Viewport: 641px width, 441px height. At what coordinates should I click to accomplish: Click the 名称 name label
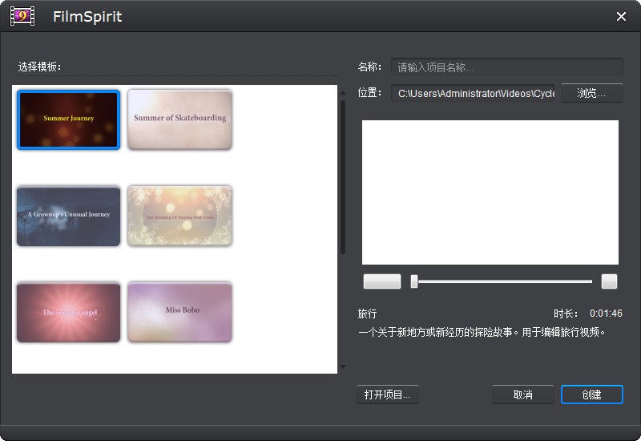coord(369,67)
